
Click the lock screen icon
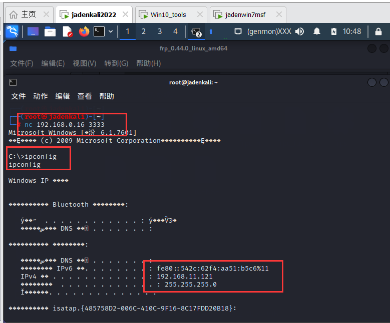(378, 31)
